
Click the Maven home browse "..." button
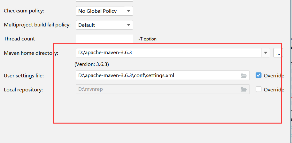click(x=278, y=53)
